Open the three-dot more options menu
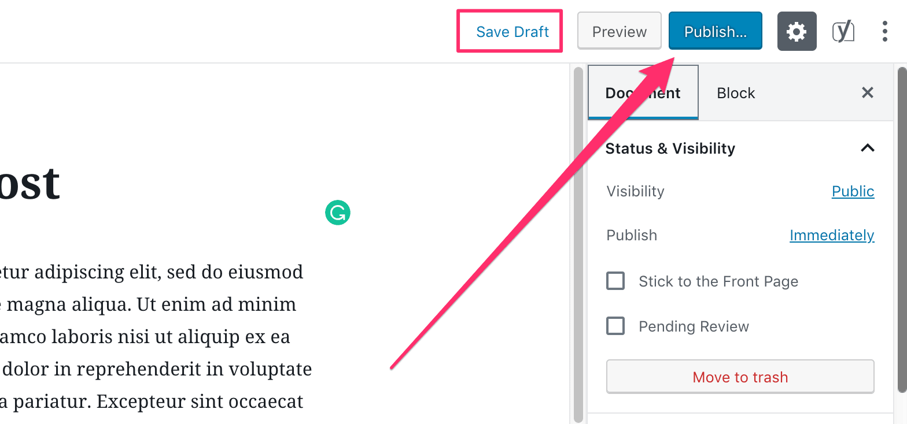The image size is (907, 424). click(885, 31)
